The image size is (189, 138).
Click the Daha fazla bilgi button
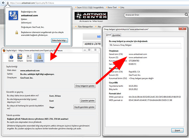point(60,40)
